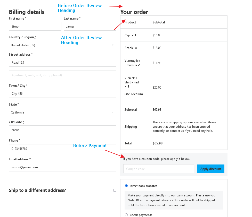Select Direct bank transfer payment option
The image size is (252, 217).
pyautogui.click(x=126, y=186)
